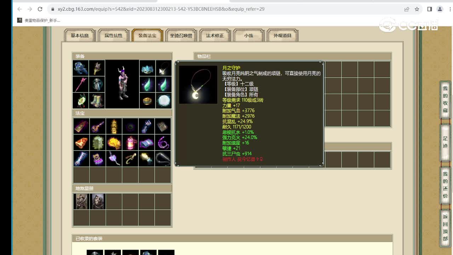Select the purple coiled whip treasure
The image size is (453, 255).
tap(163, 142)
